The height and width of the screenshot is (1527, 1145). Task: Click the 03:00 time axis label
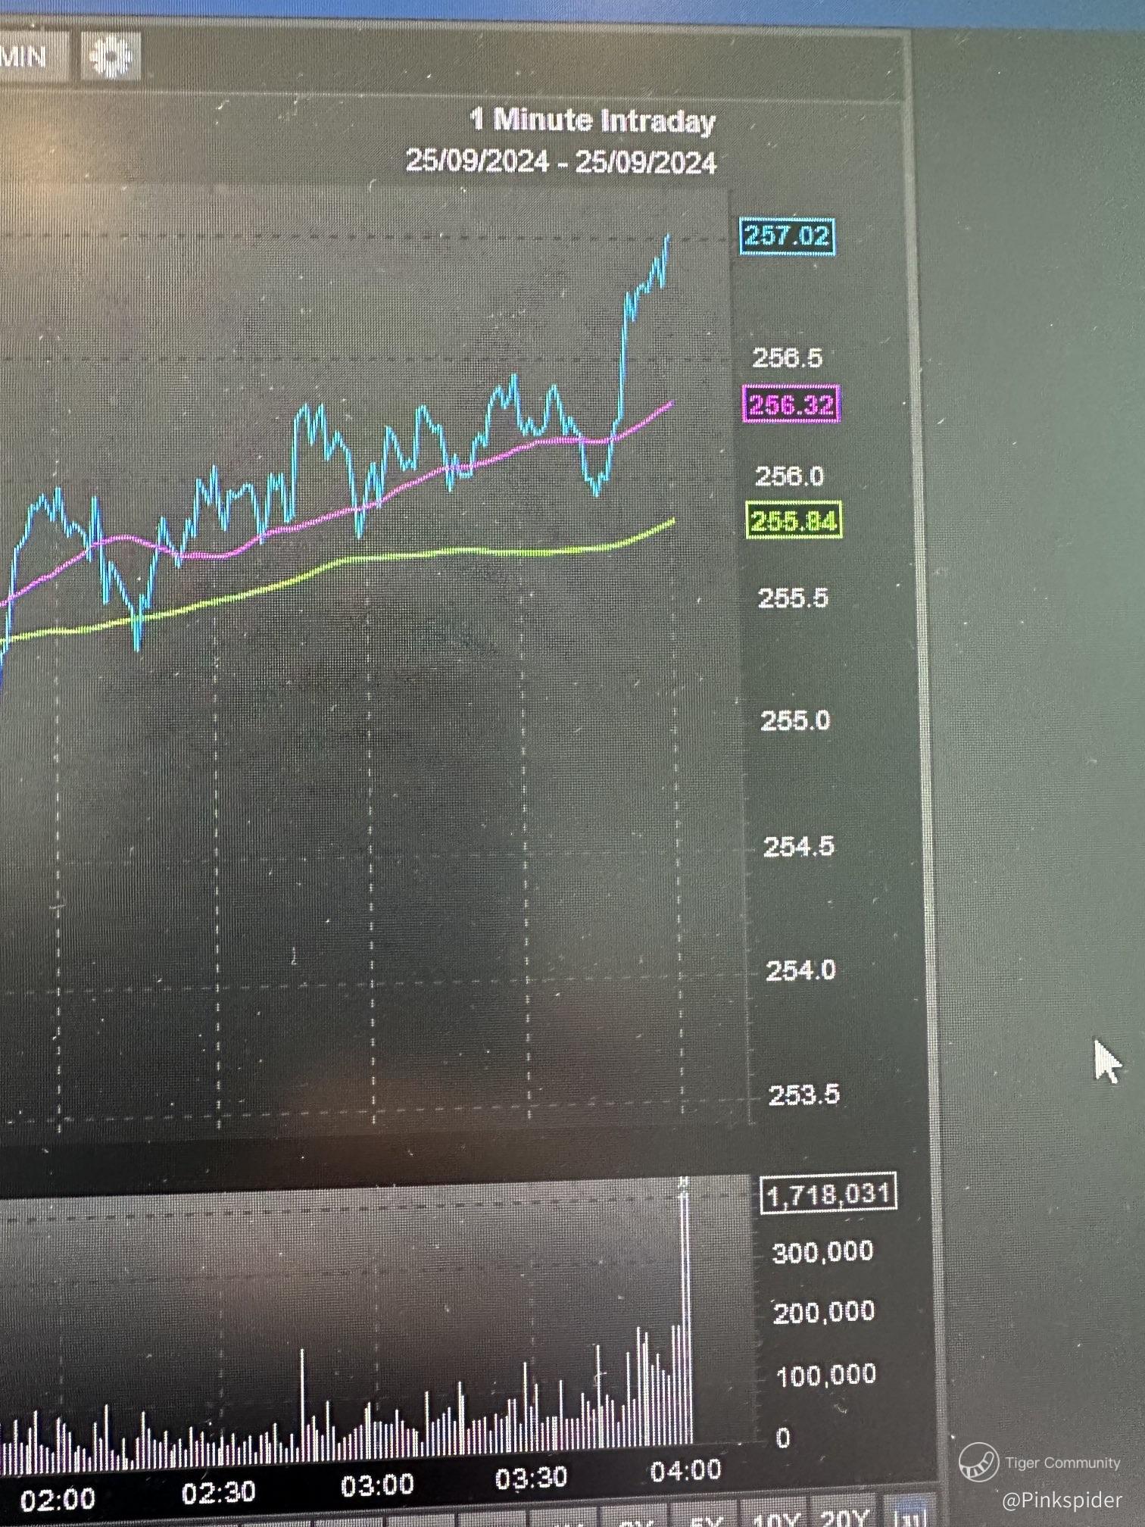click(x=377, y=1485)
